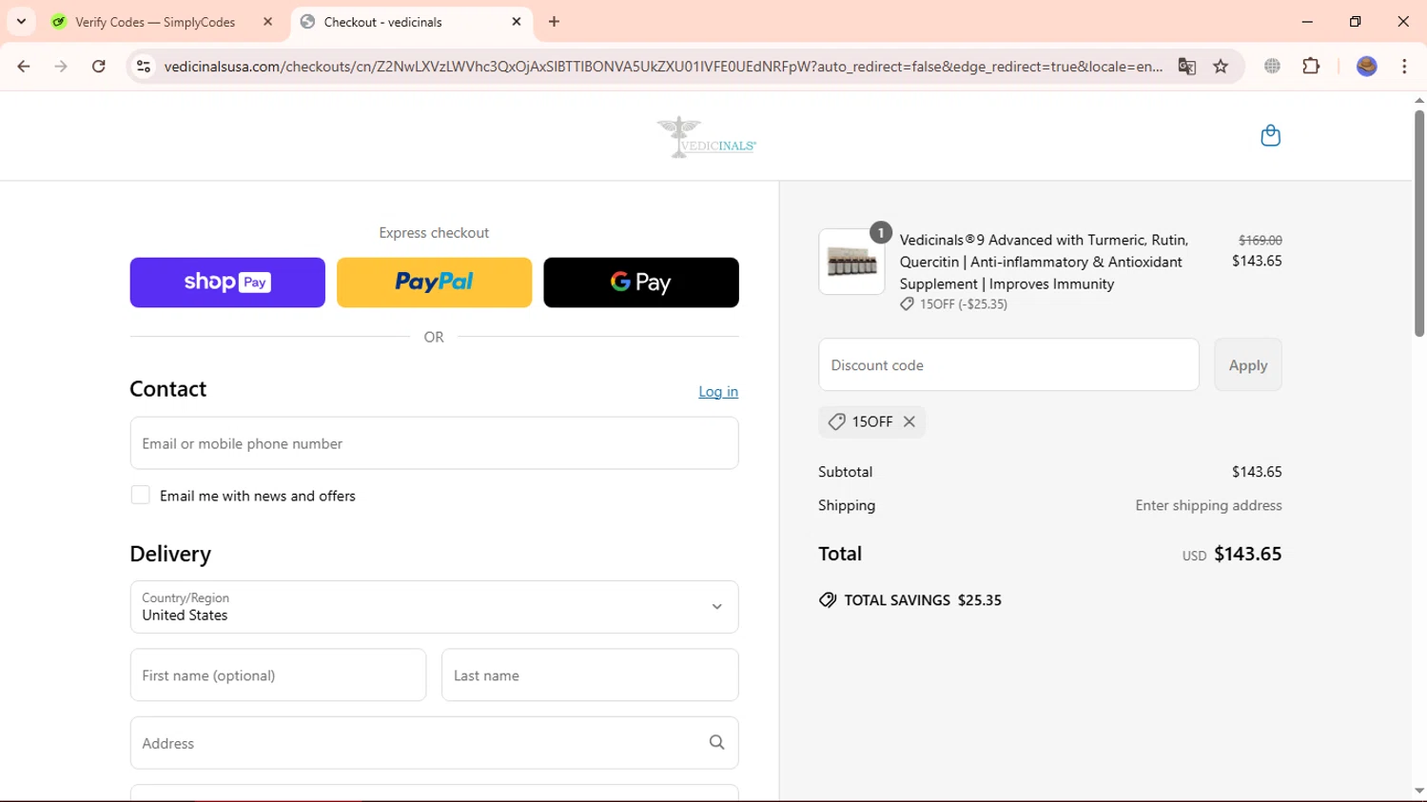The height and width of the screenshot is (802, 1427).
Task: Pay with PayPal button
Action: click(x=434, y=283)
